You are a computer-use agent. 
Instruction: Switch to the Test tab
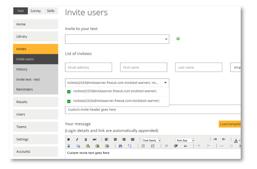point(20,11)
